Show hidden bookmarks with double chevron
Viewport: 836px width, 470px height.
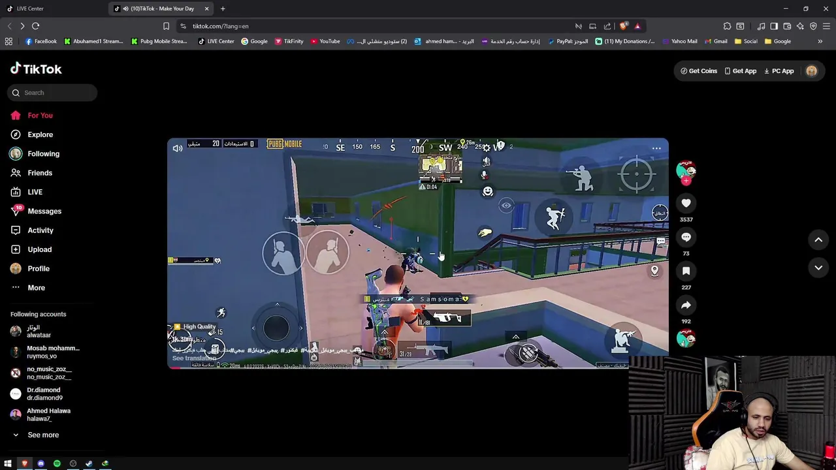click(820, 41)
